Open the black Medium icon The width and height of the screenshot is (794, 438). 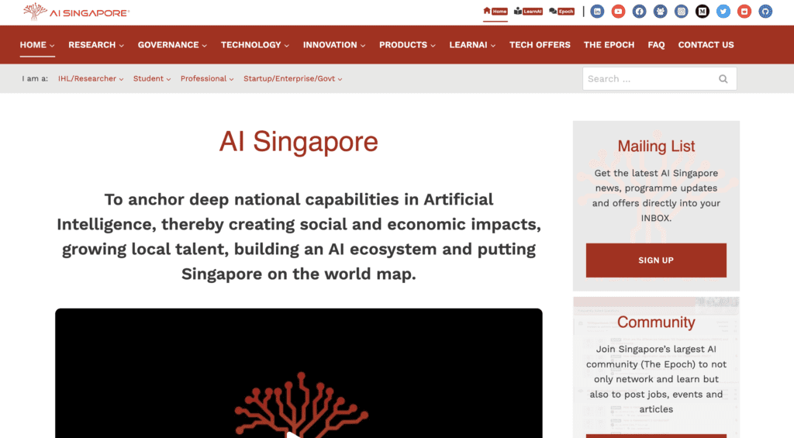(x=703, y=11)
